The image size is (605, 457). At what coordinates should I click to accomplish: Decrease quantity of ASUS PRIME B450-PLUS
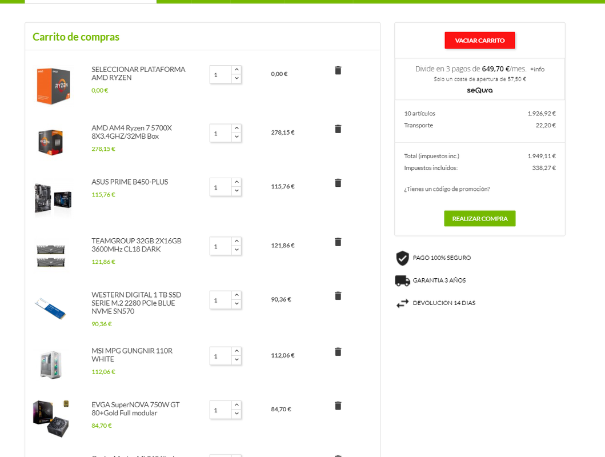point(237,191)
